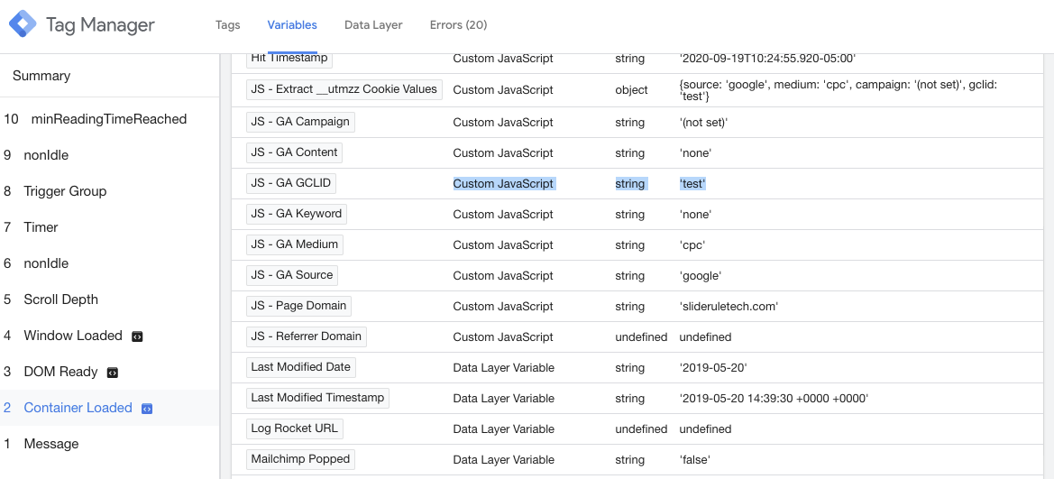Open the Errors (20) tab
Image resolution: width=1054 pixels, height=479 pixels.
[458, 25]
